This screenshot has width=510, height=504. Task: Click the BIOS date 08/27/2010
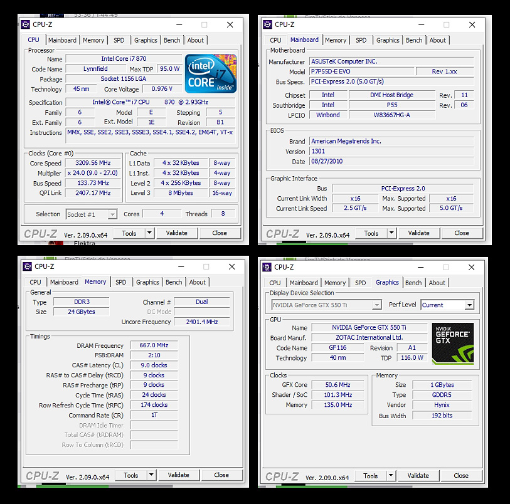[x=391, y=161]
